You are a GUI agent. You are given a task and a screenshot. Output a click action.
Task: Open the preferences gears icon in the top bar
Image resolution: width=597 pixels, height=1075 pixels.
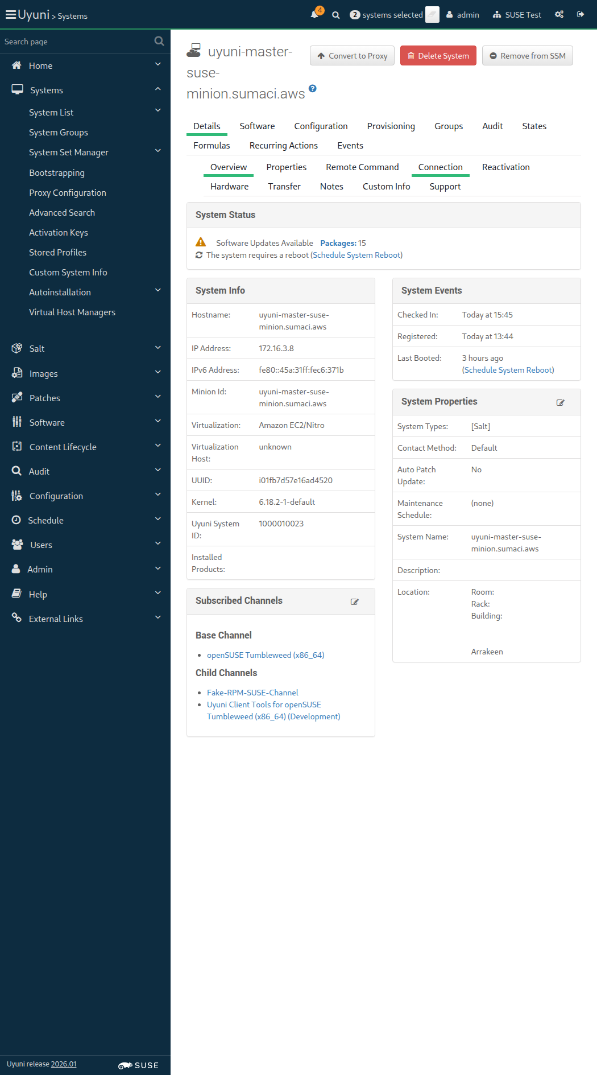(x=559, y=15)
